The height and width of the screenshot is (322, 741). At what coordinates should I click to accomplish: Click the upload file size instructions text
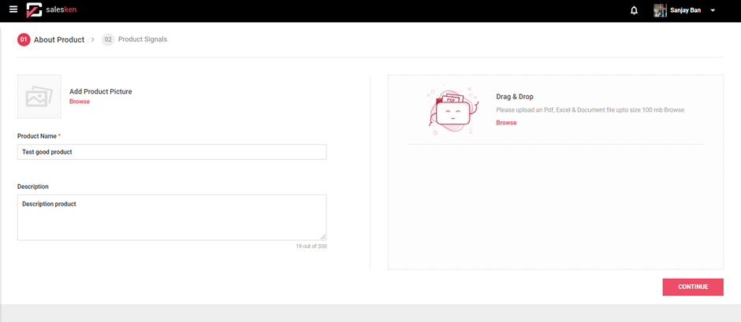[590, 110]
